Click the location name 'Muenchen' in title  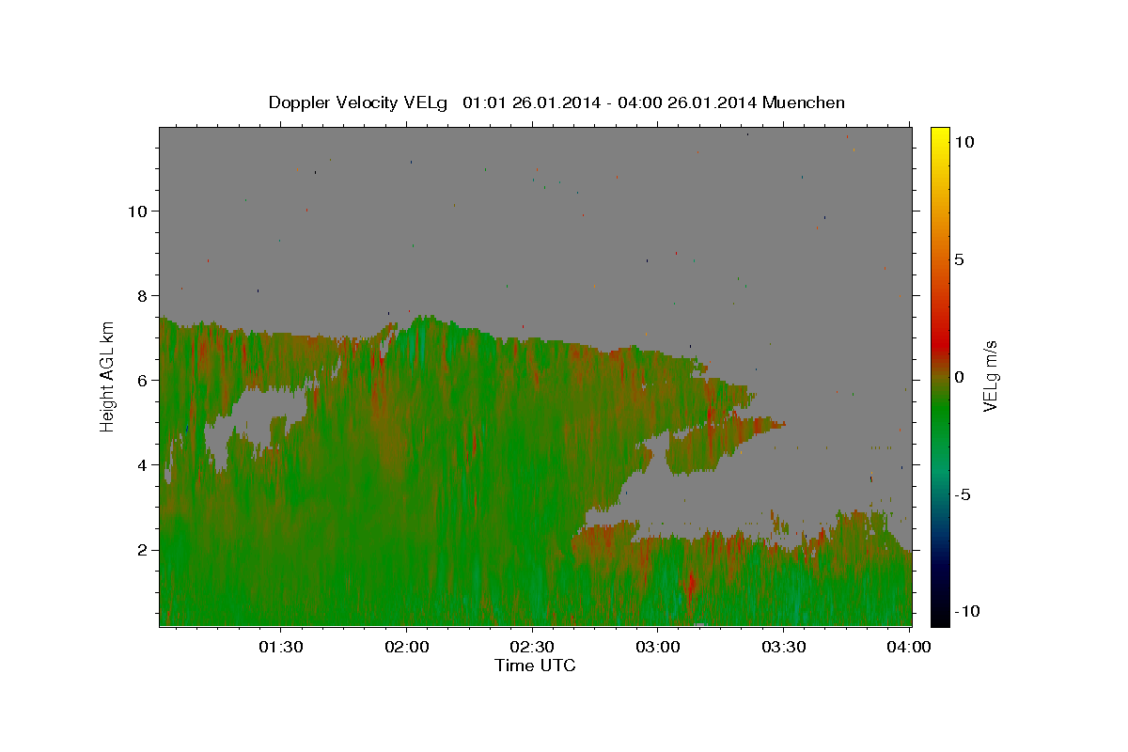coord(804,102)
